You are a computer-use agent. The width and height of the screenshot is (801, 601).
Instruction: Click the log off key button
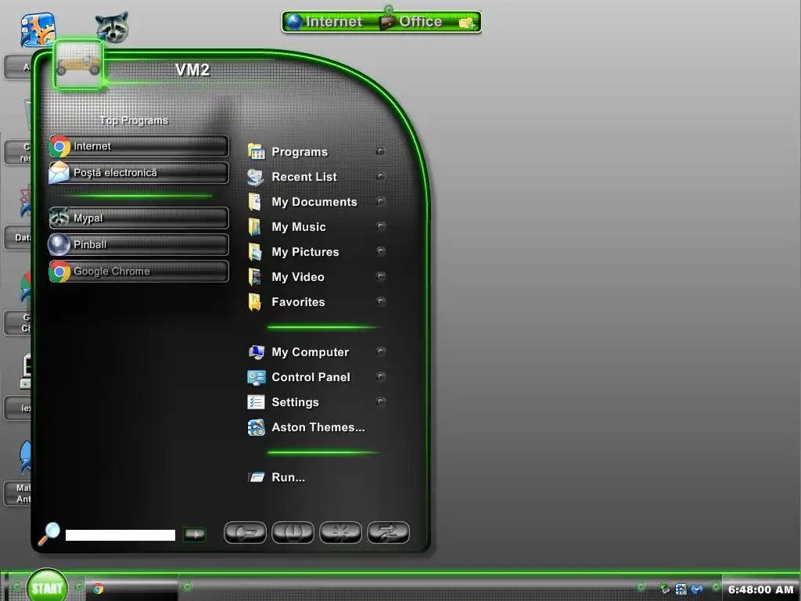(245, 532)
